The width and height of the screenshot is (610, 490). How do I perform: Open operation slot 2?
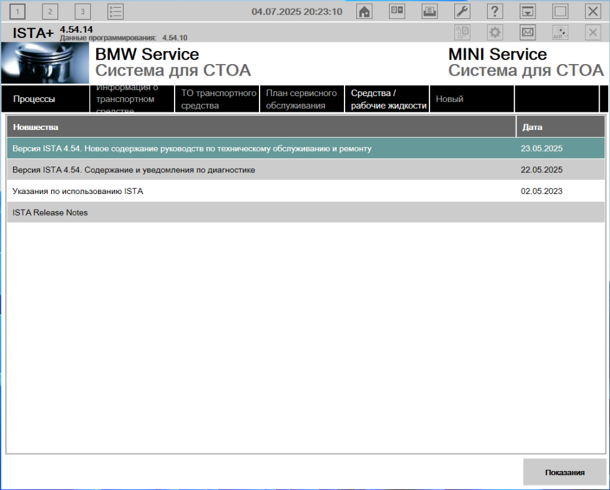click(x=50, y=11)
